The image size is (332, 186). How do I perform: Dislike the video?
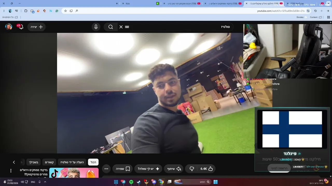192,169
